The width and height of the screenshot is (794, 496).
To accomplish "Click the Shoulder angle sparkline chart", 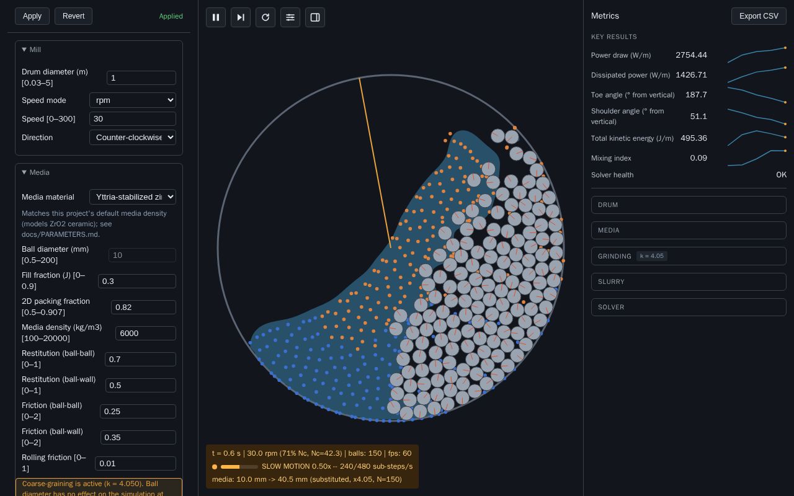I will tap(757, 117).
